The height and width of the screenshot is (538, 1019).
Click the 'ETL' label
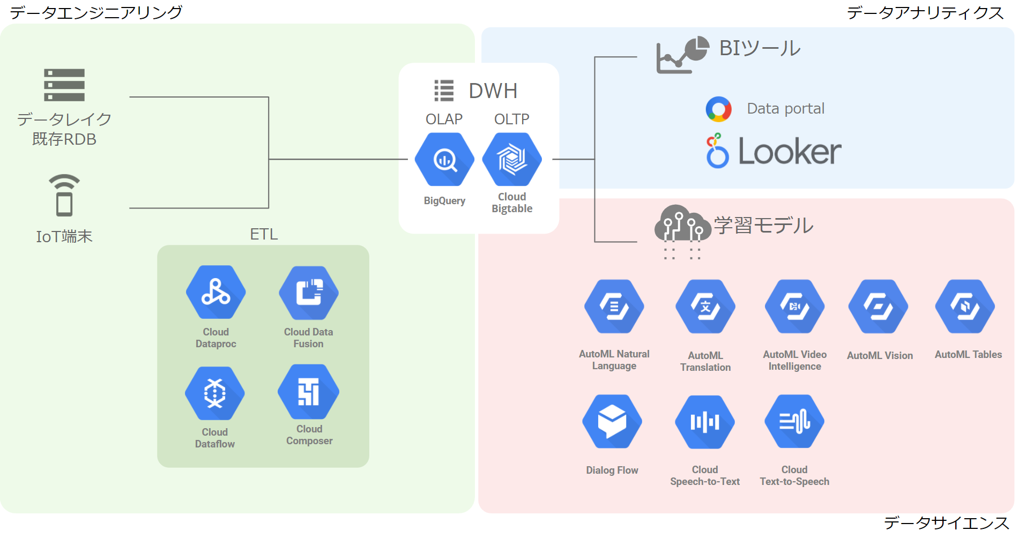(264, 234)
